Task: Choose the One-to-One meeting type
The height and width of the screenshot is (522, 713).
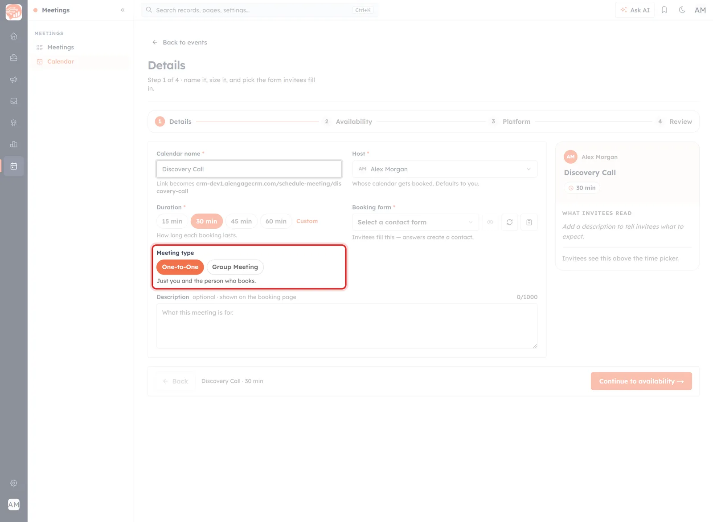Action: click(180, 267)
